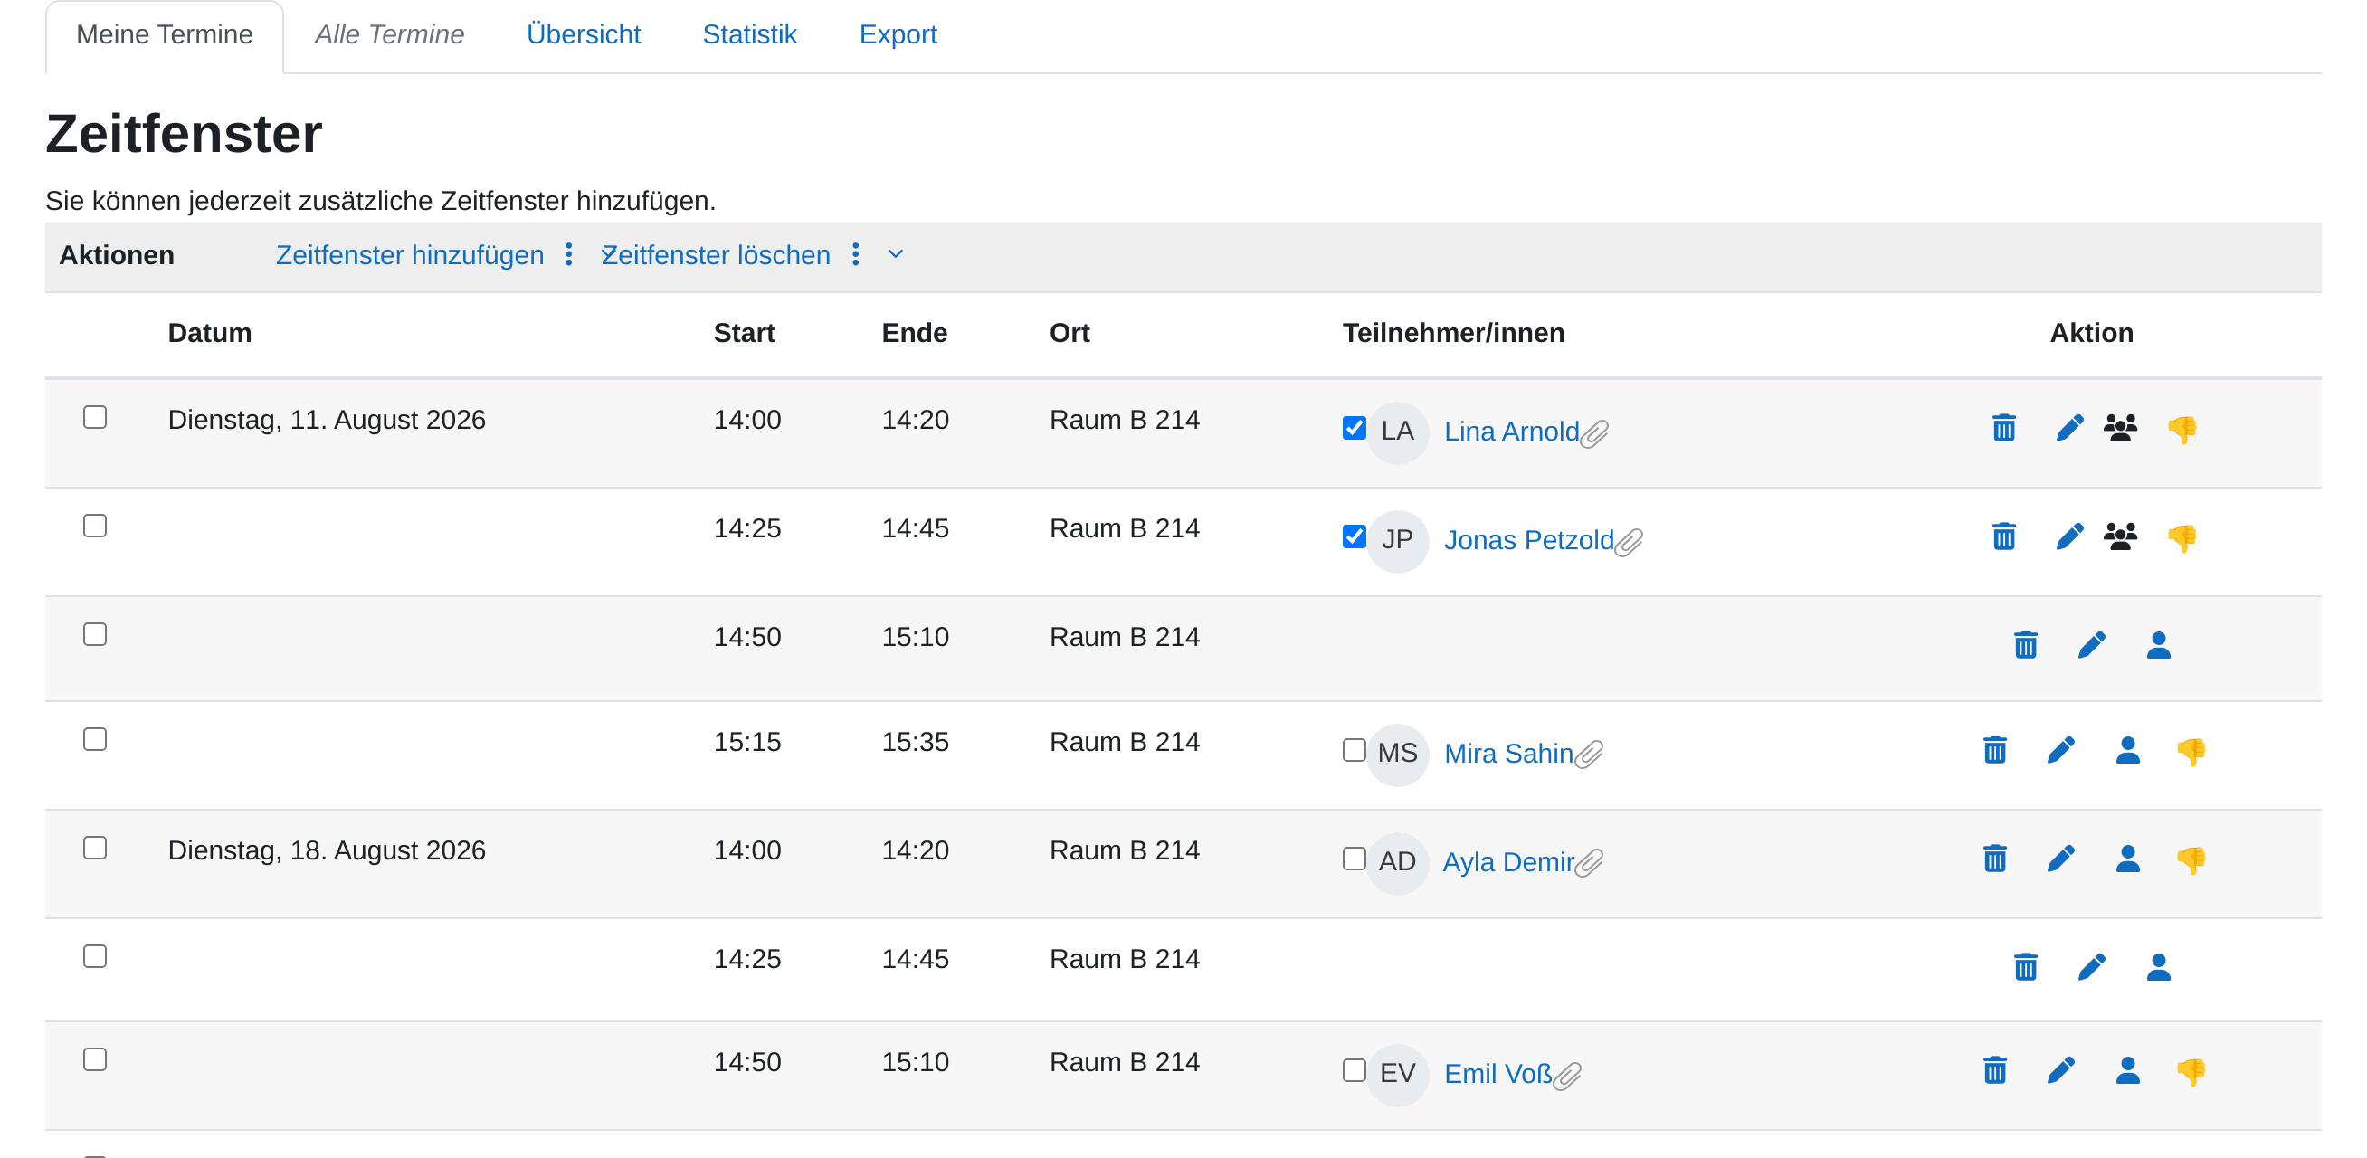Image resolution: width=2367 pixels, height=1158 pixels.
Task: Open the Zeitfenster löschen options menu
Action: [856, 254]
